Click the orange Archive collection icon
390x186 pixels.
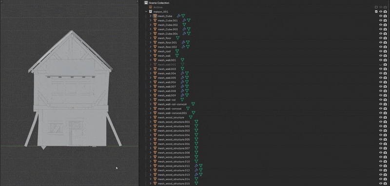point(151,7)
